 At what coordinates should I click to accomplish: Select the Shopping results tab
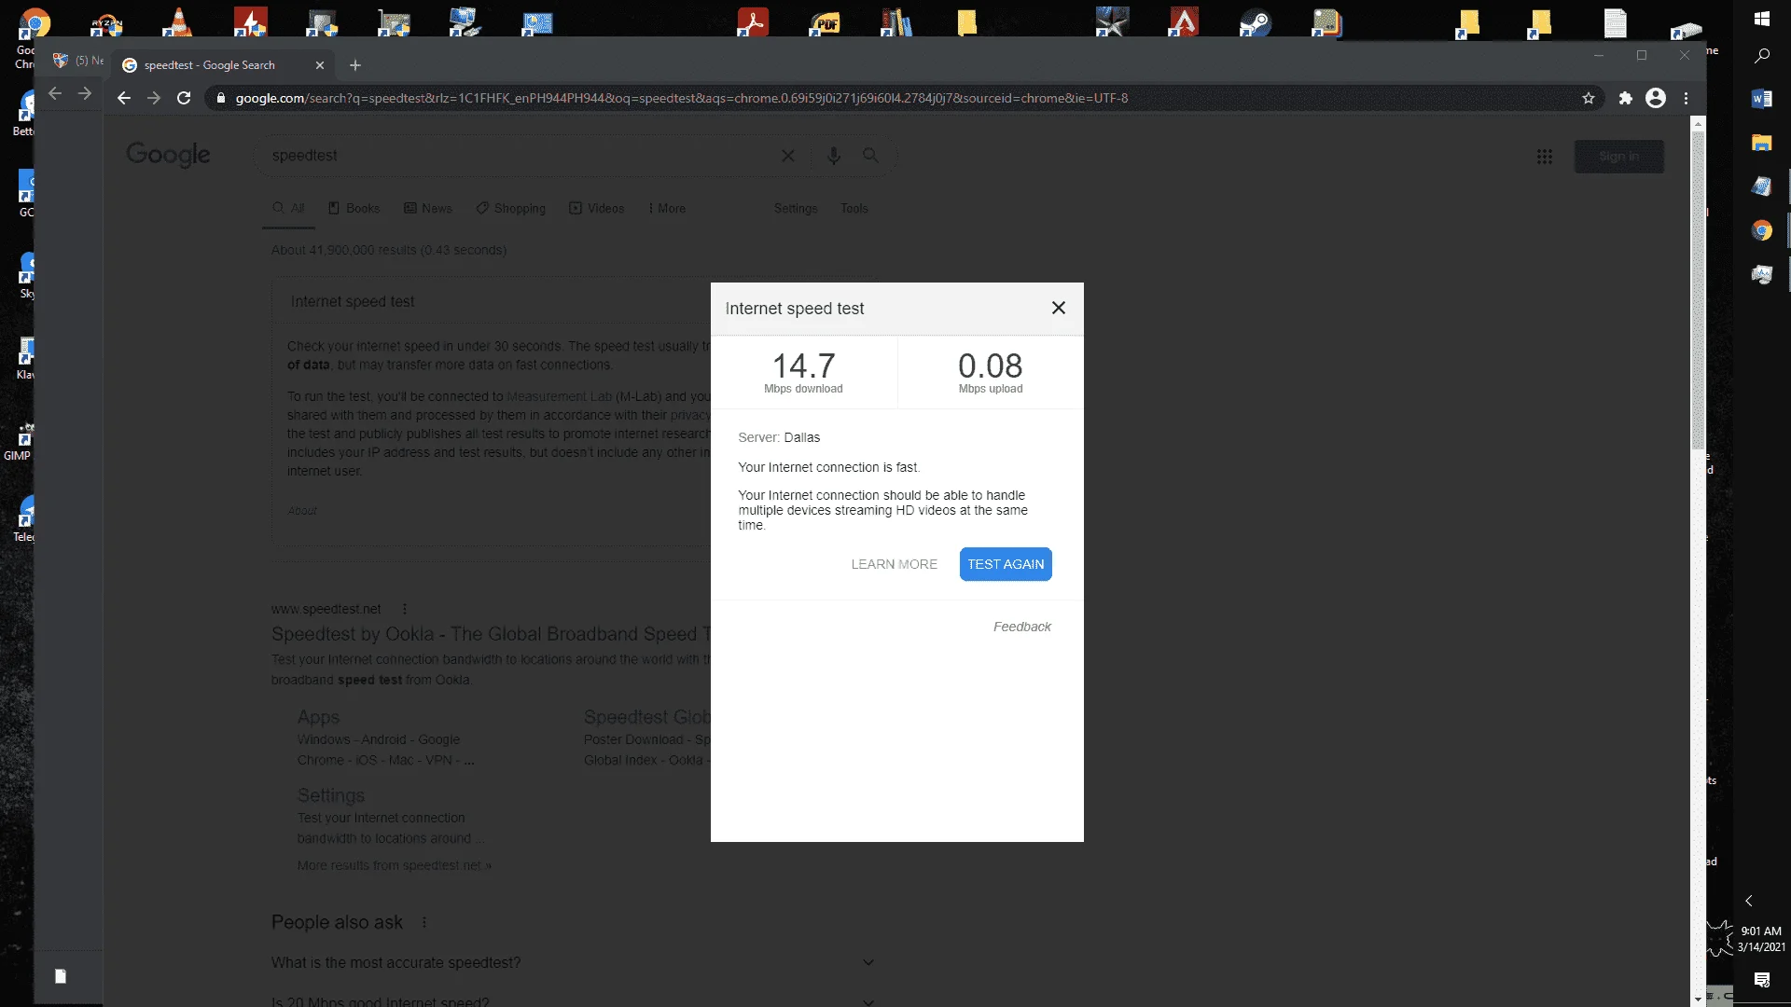click(510, 208)
